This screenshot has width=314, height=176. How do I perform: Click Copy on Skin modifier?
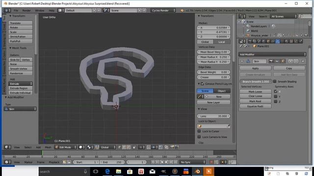click(x=289, y=68)
